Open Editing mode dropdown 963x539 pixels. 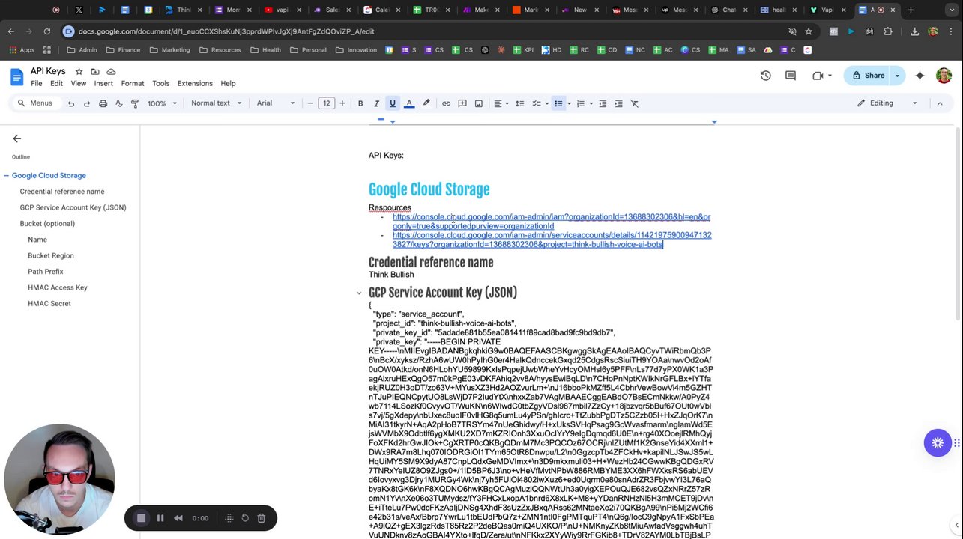(x=887, y=103)
